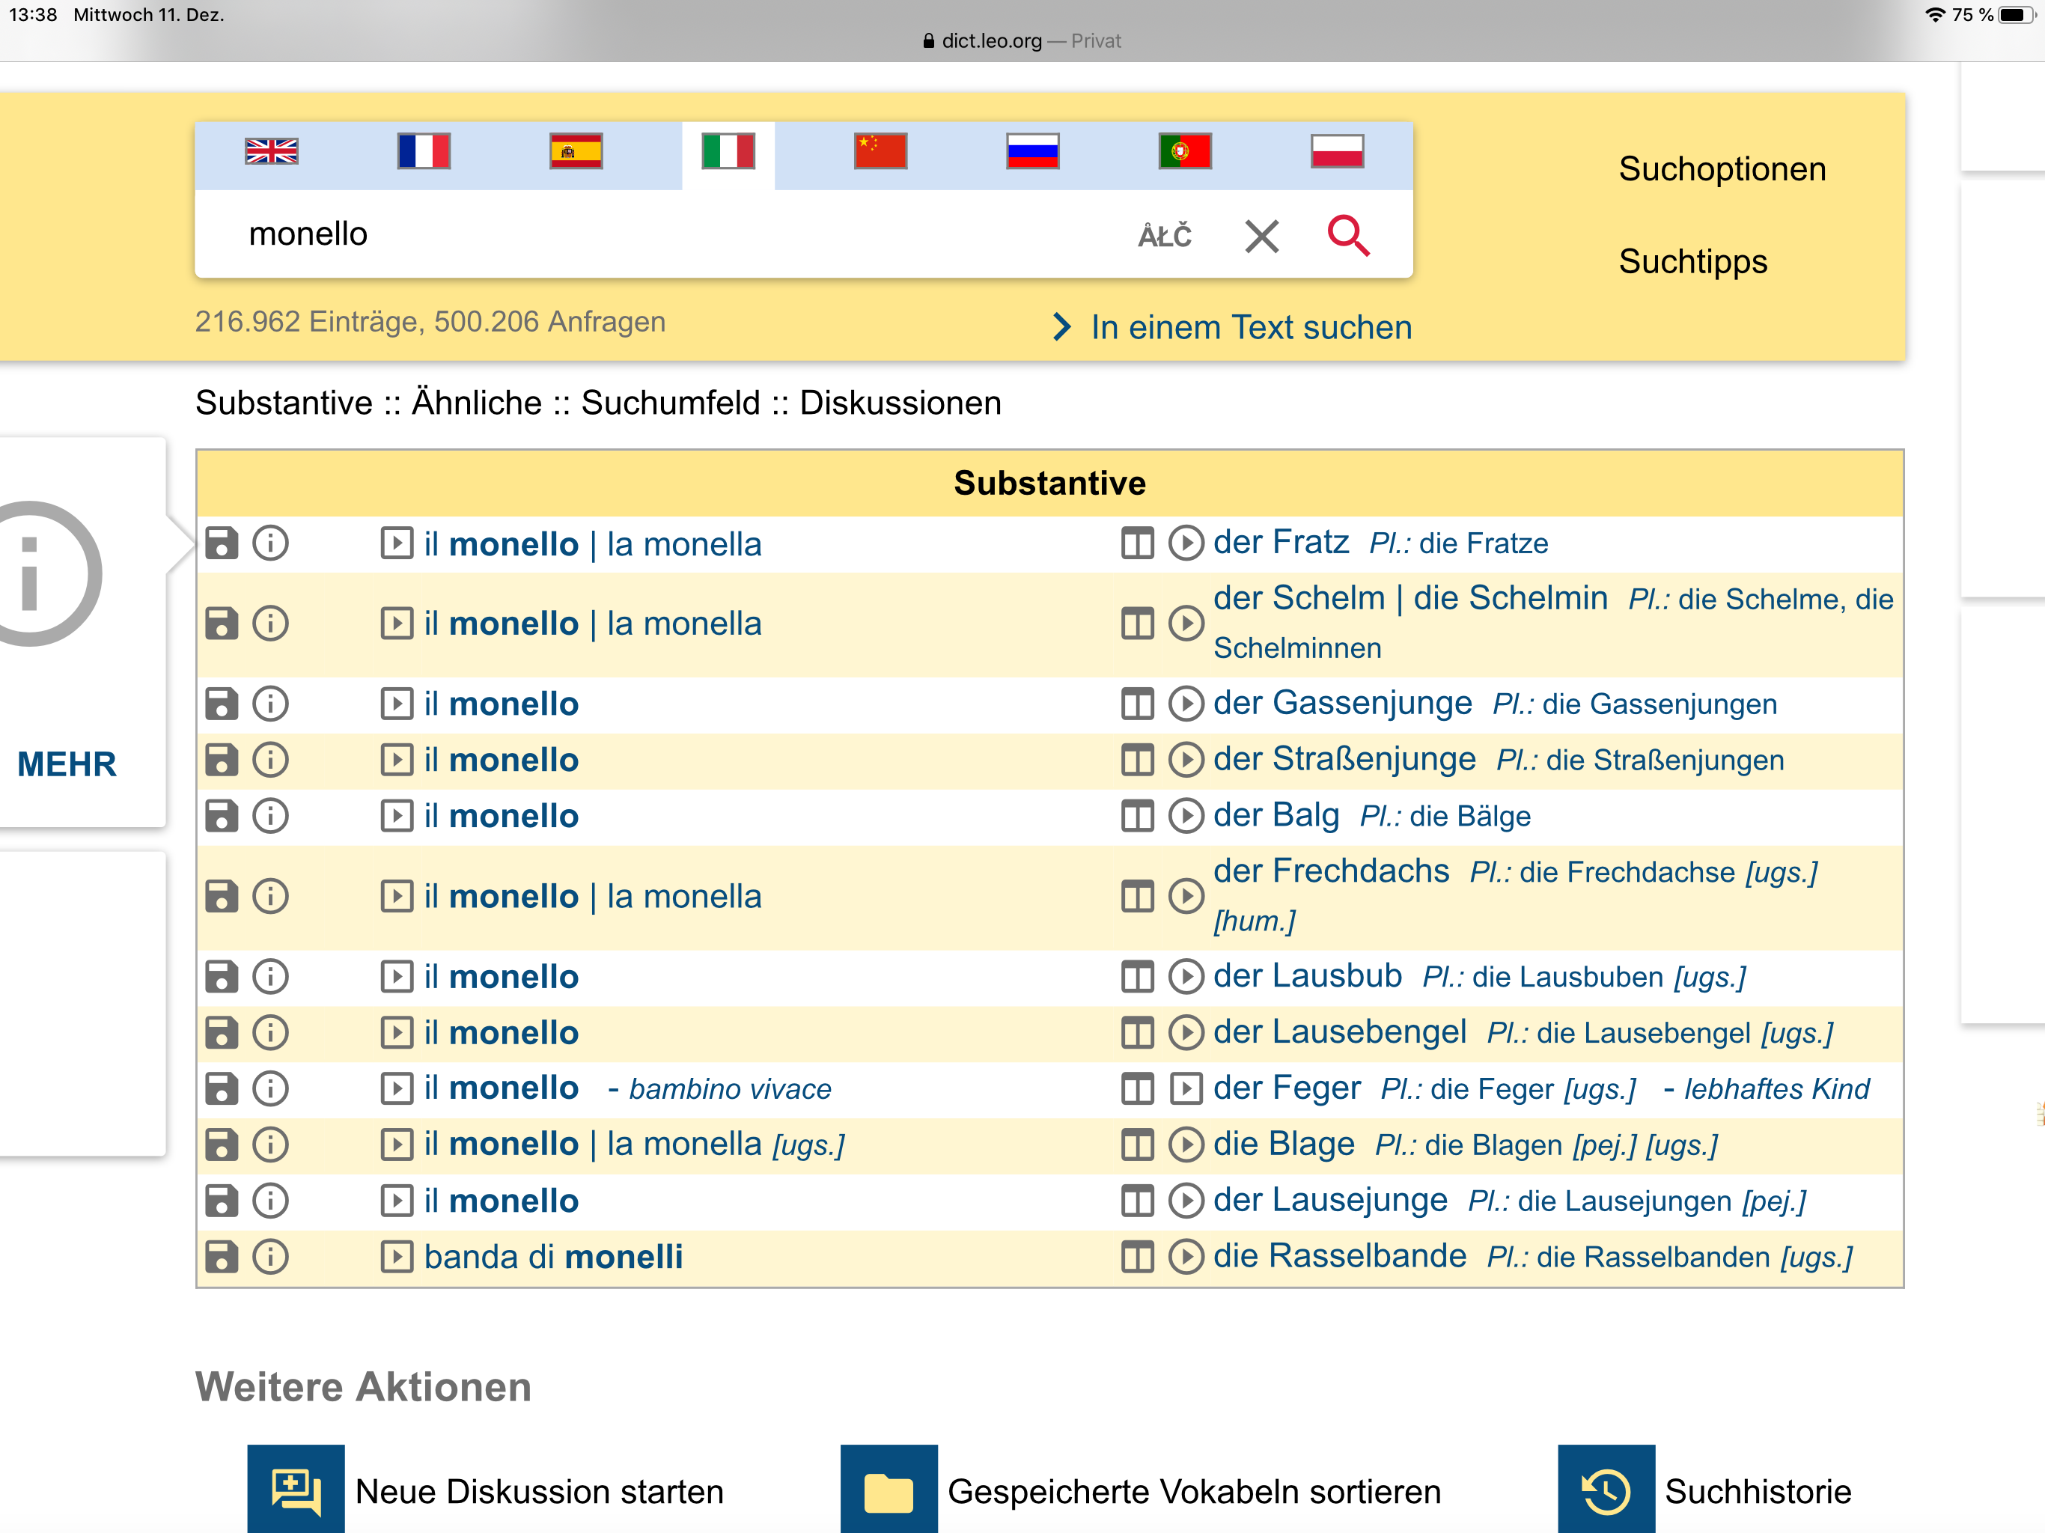Clear the search field with X icon
Image resolution: width=2045 pixels, height=1533 pixels.
pos(1261,236)
